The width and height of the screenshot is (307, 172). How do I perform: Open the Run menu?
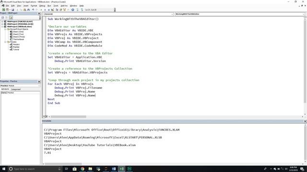pos(49,6)
